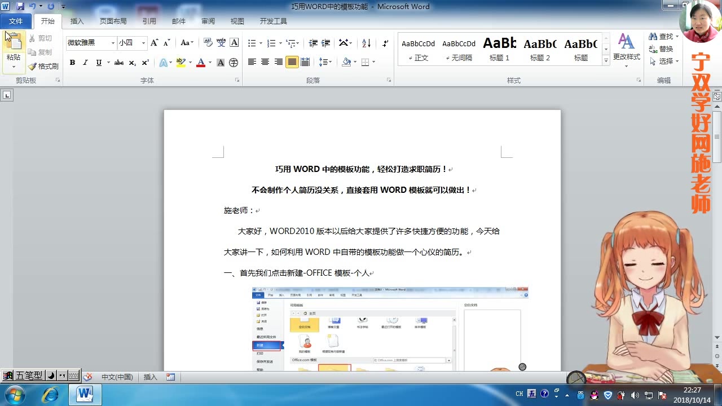
Task: Click the 更改样式 button
Action: click(626, 51)
